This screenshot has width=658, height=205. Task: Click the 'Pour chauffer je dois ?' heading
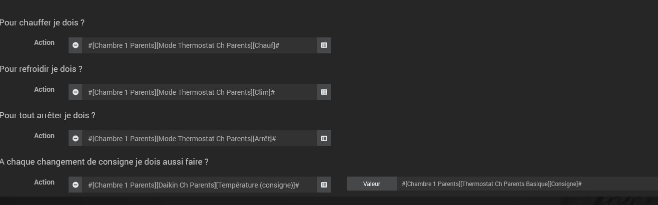[42, 23]
